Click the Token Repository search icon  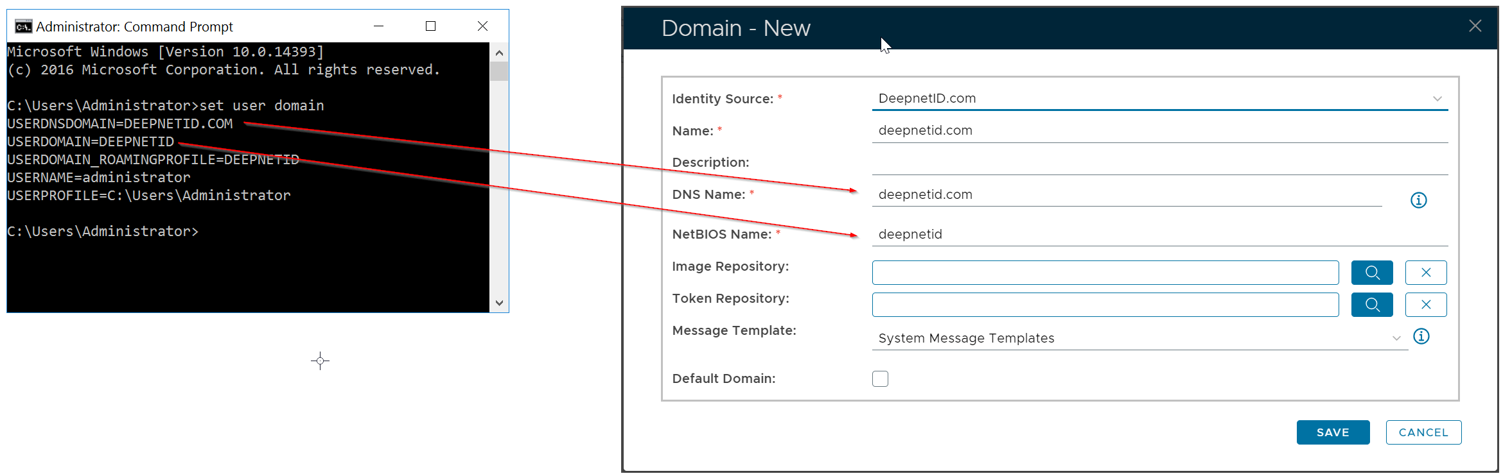(1371, 305)
